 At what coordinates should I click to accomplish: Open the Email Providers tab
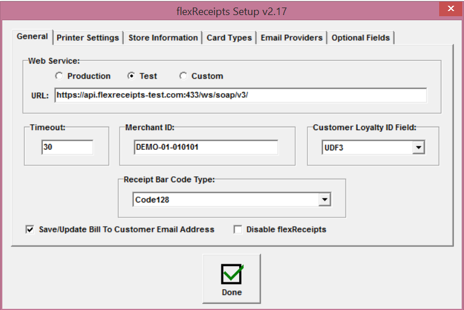[x=291, y=38]
